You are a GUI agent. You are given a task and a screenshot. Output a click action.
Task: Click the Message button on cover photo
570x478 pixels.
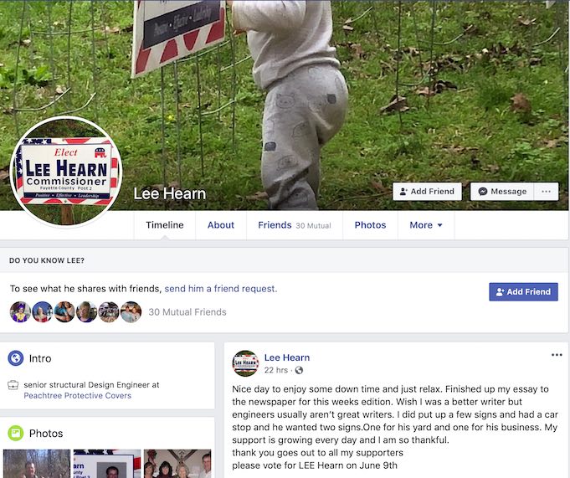[x=502, y=192]
